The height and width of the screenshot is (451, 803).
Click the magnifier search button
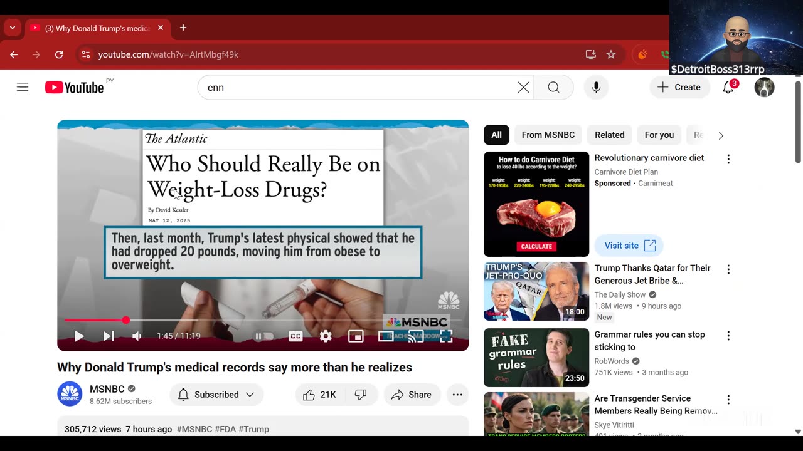point(553,88)
